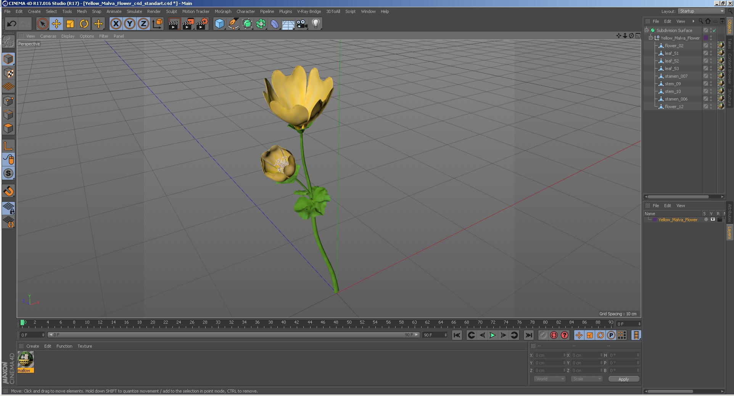Click the X position input field
734x396 pixels.
tap(549, 355)
